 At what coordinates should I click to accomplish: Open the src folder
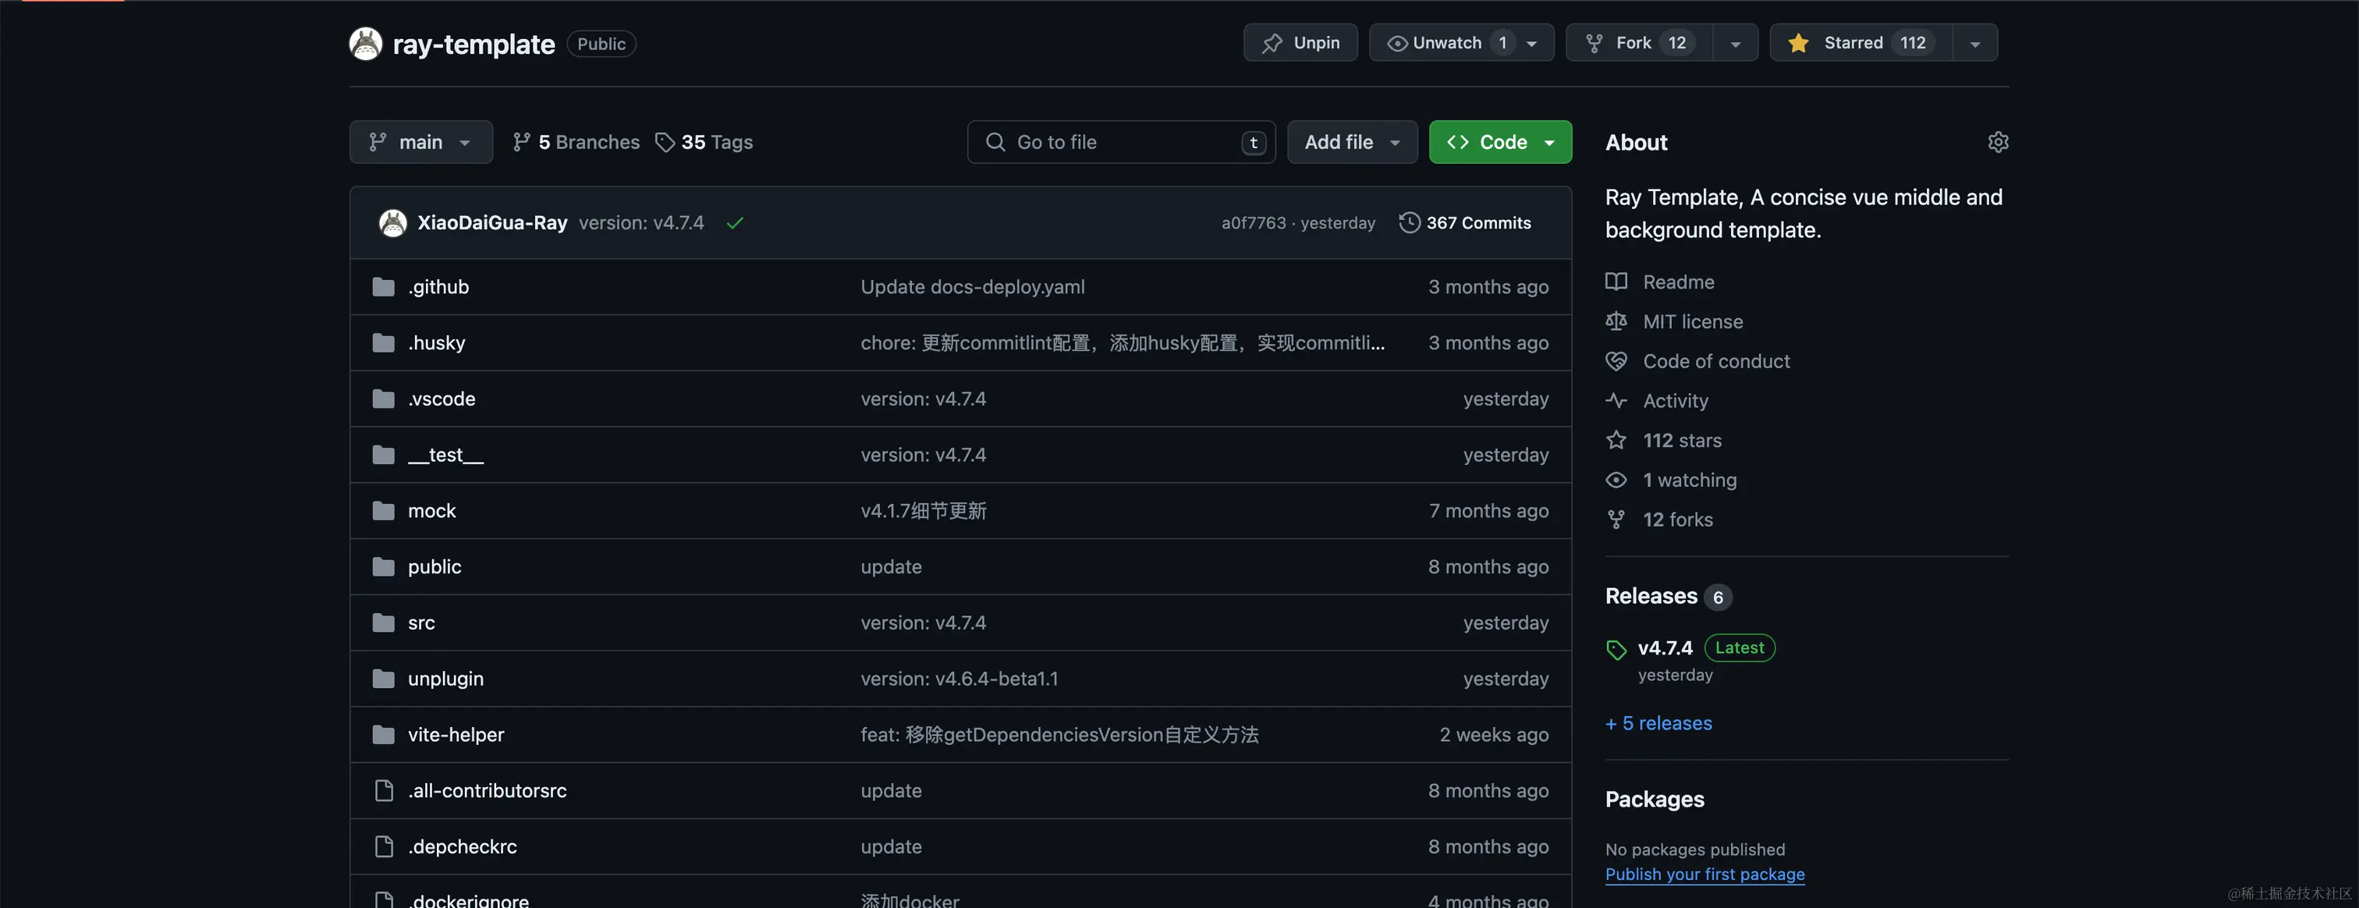click(x=421, y=622)
